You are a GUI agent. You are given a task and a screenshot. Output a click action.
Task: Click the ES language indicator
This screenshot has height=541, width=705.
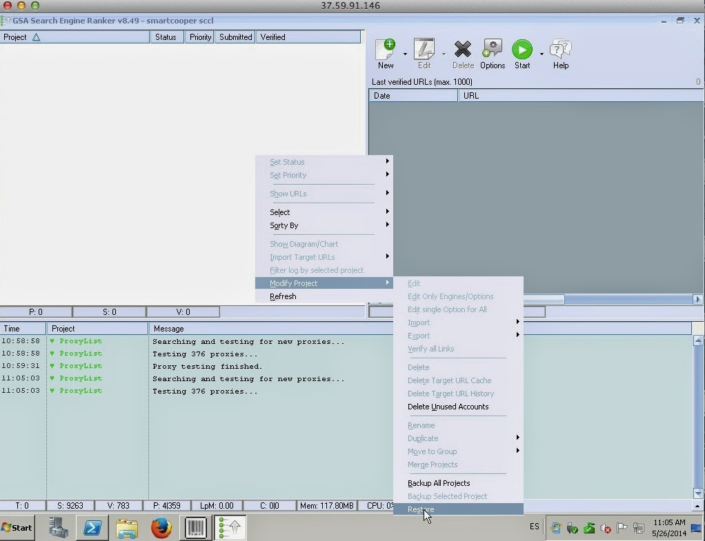[x=534, y=526]
